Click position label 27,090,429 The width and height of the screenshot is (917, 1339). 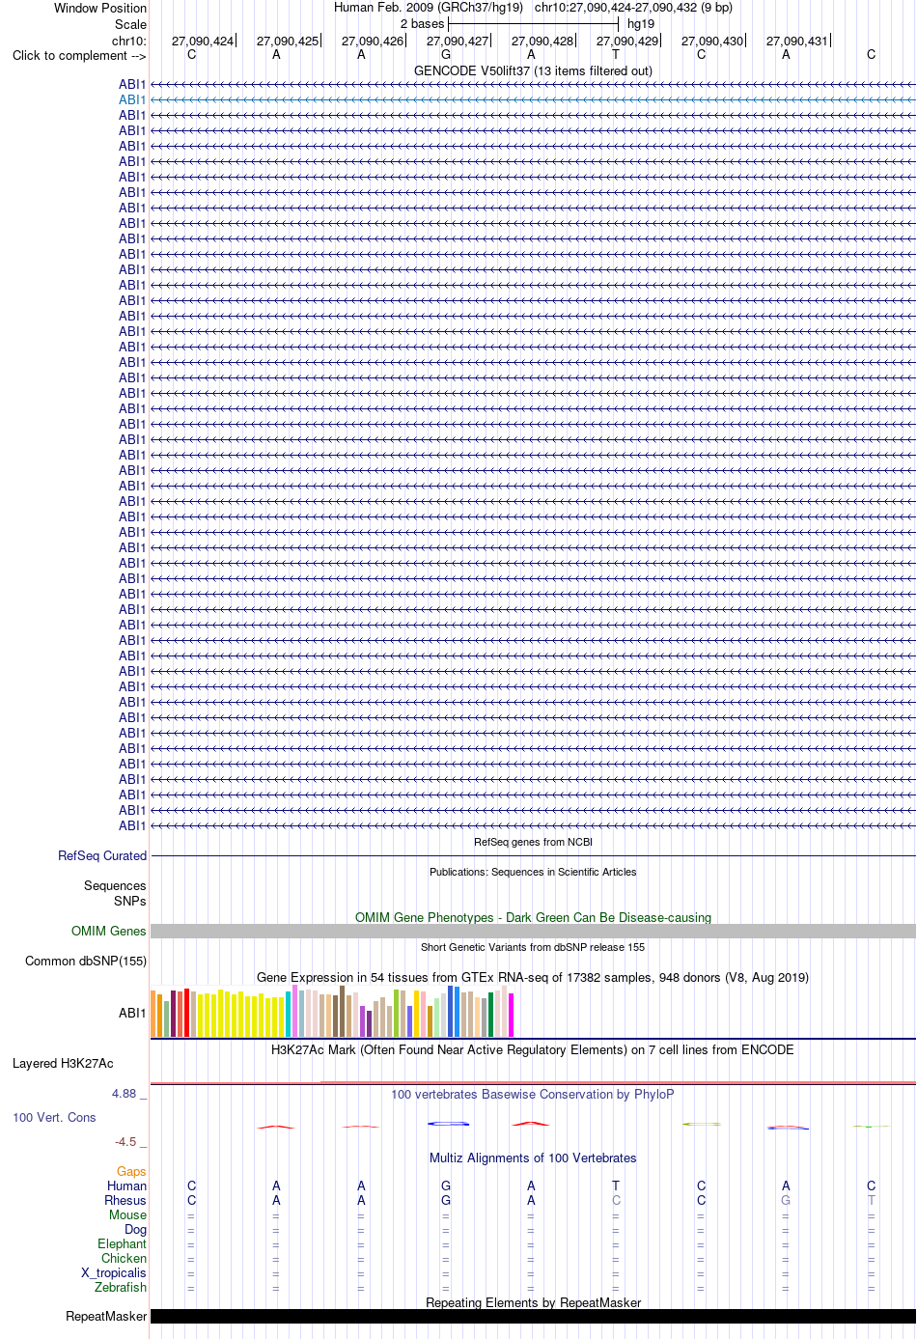[x=627, y=41]
